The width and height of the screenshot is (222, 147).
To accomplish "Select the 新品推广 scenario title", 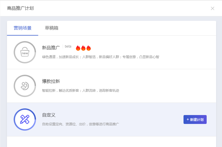I will pyautogui.click(x=51, y=48).
